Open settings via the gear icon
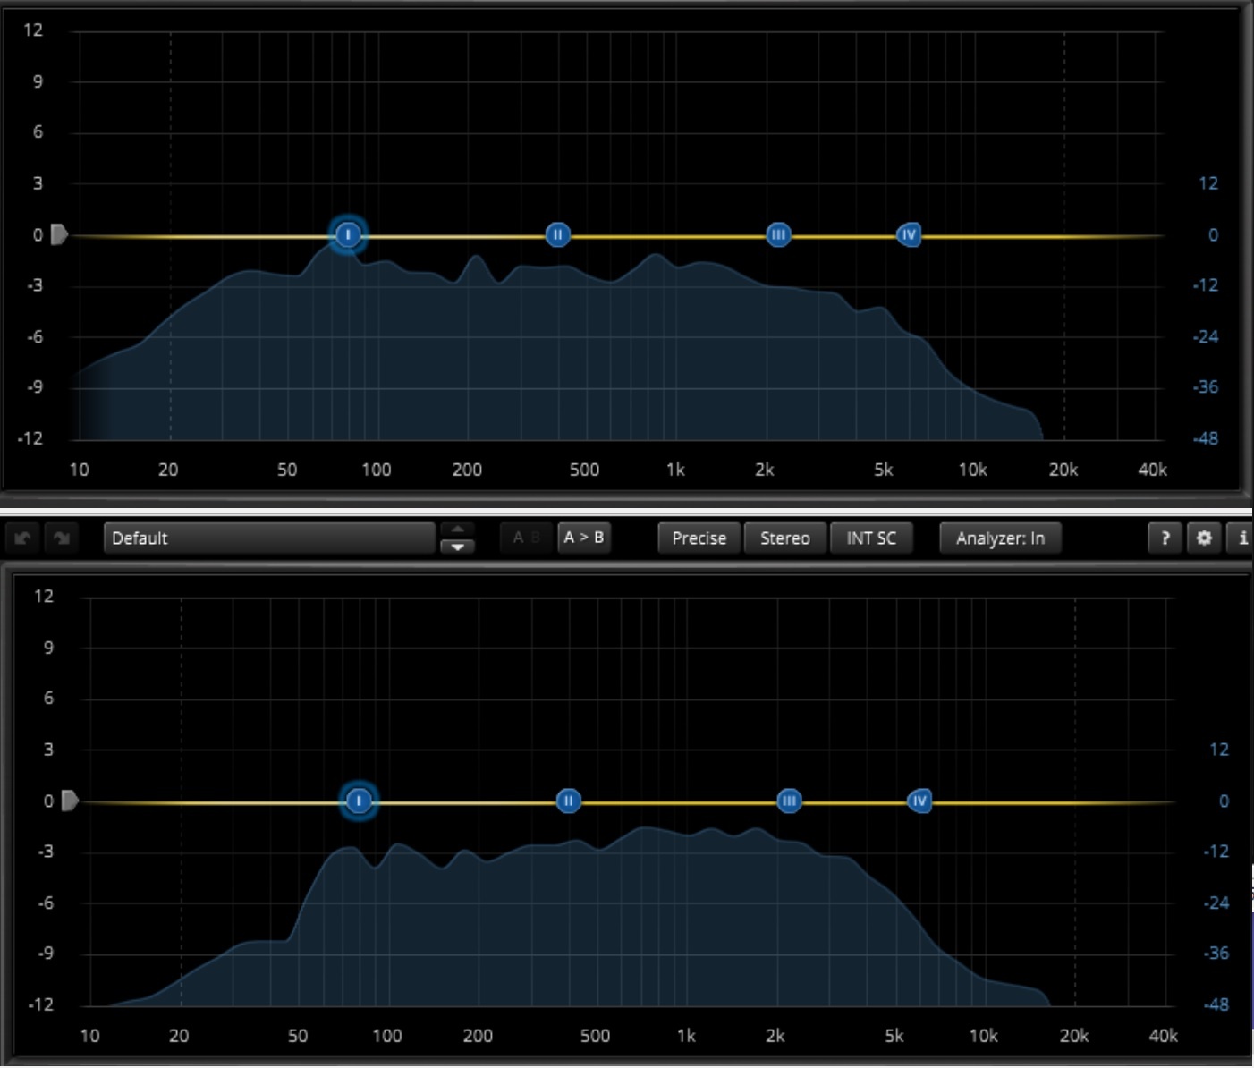The height and width of the screenshot is (1068, 1254). click(x=1204, y=538)
